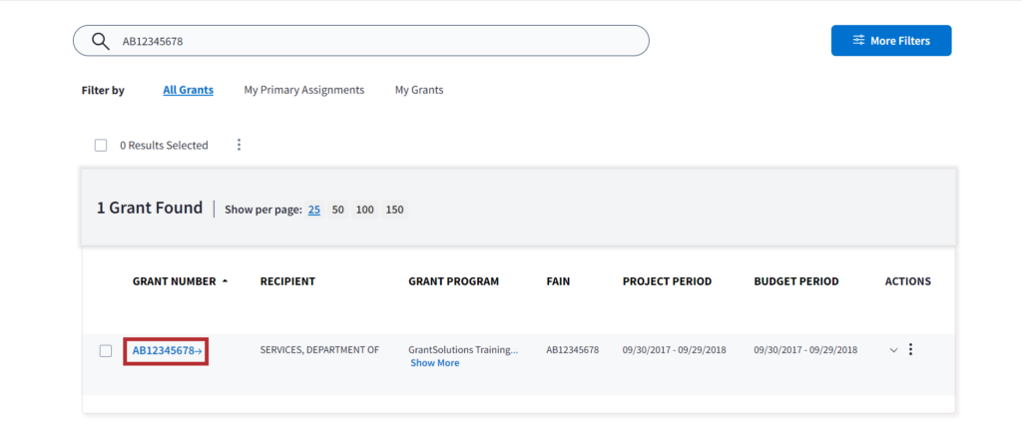Switch to All Grants filter

[188, 90]
